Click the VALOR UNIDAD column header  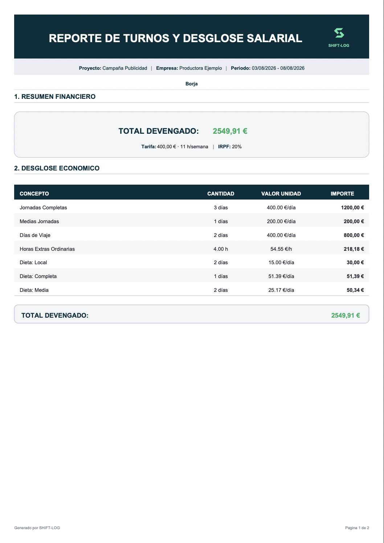281,194
